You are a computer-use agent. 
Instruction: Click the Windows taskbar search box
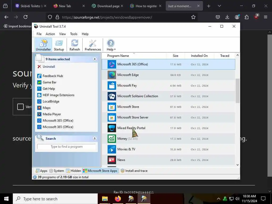pos(55,199)
